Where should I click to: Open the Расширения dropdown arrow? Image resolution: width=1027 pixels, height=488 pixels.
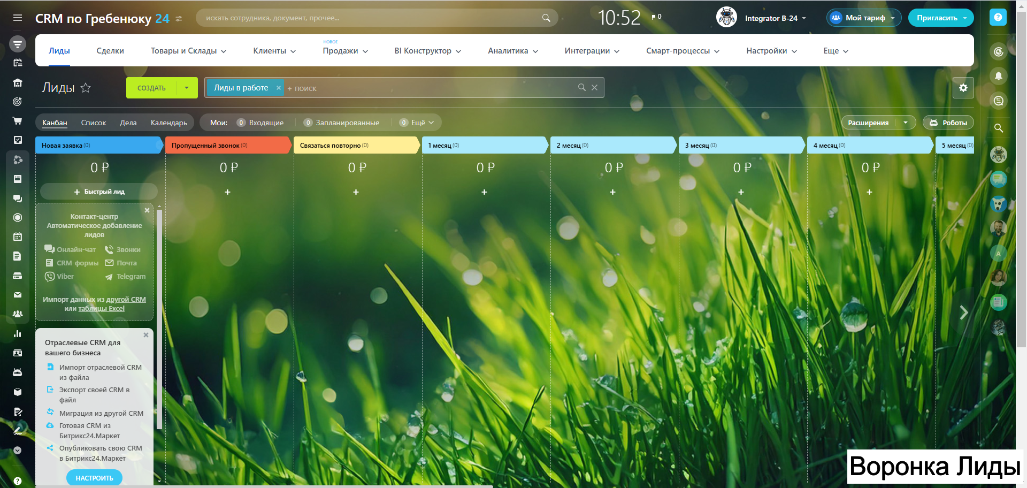(906, 123)
